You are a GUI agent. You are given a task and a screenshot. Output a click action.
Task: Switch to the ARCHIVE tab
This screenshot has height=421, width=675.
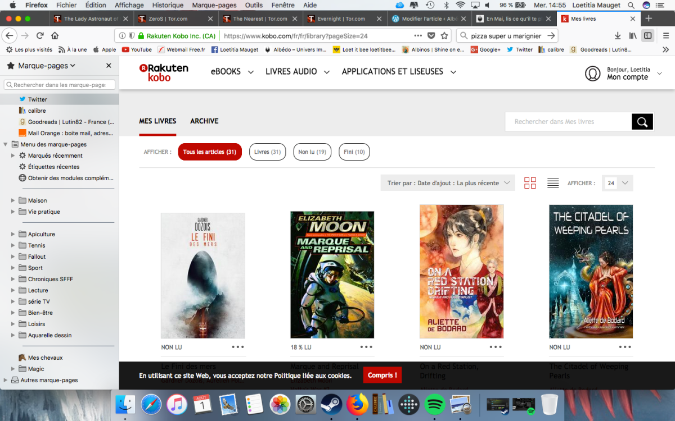[x=204, y=121]
